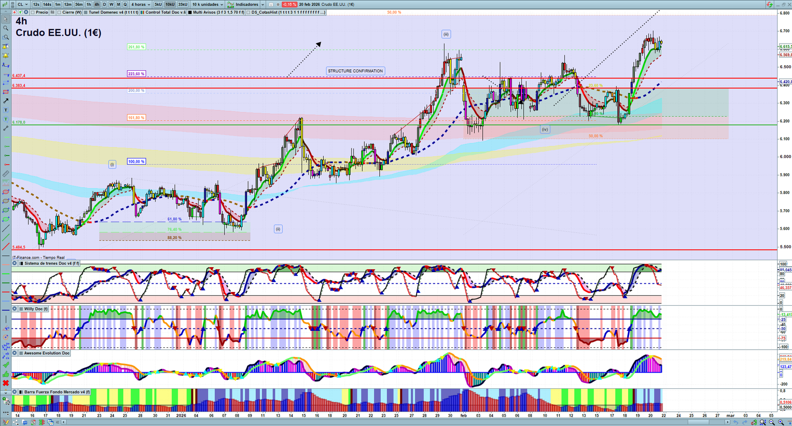This screenshot has height=426, width=792.
Task: Click the green plus icon beside Precio
Action: (x=19, y=12)
